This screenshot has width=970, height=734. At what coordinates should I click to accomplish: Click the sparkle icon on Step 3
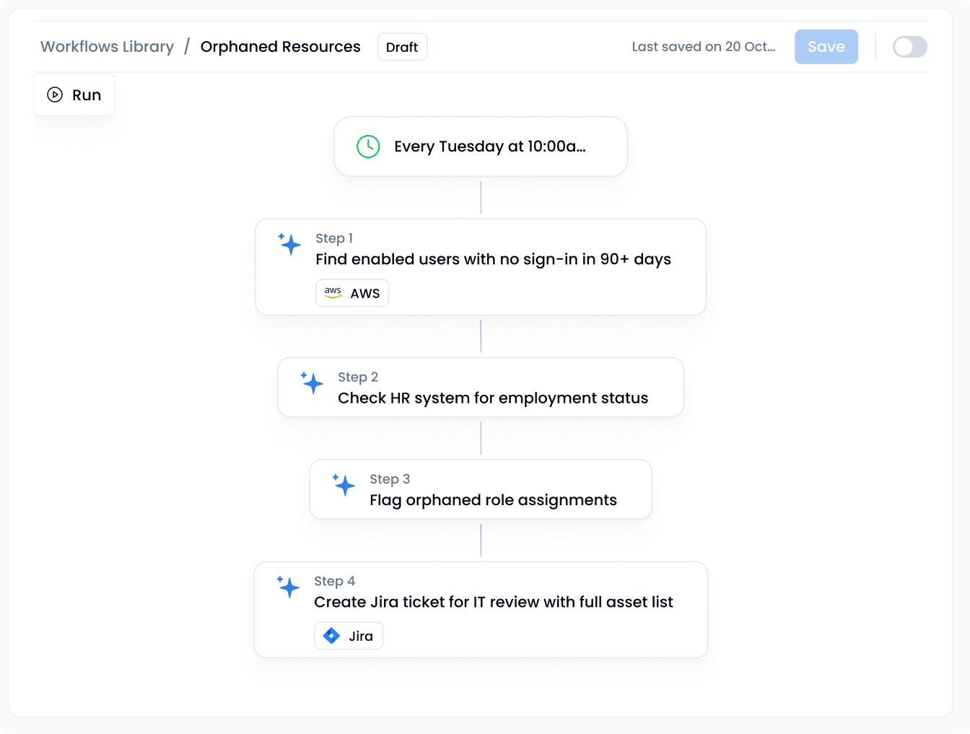point(344,485)
